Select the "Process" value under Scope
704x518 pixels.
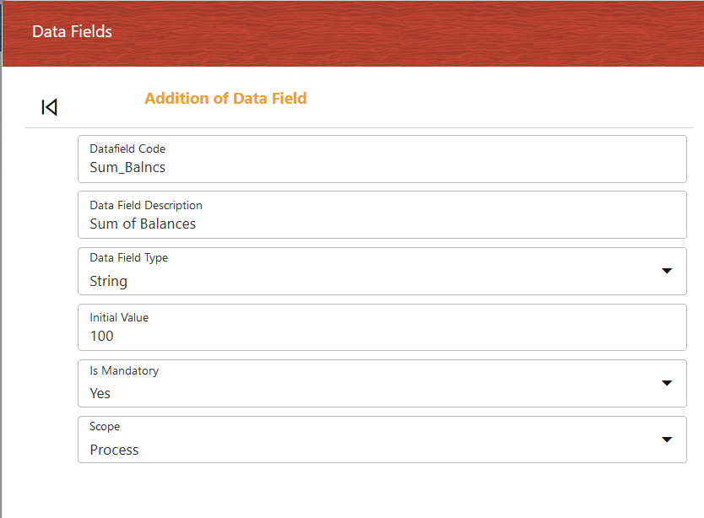[x=114, y=450]
